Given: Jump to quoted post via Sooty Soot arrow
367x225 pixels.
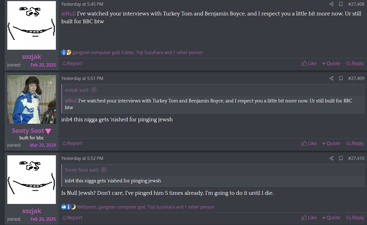Looking at the screenshot, I should click(x=104, y=170).
